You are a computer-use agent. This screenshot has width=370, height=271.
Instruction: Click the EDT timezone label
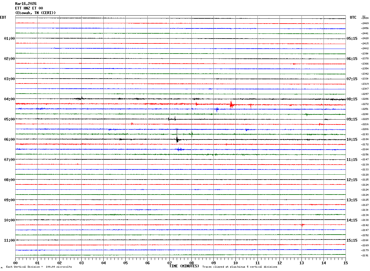point(3,17)
